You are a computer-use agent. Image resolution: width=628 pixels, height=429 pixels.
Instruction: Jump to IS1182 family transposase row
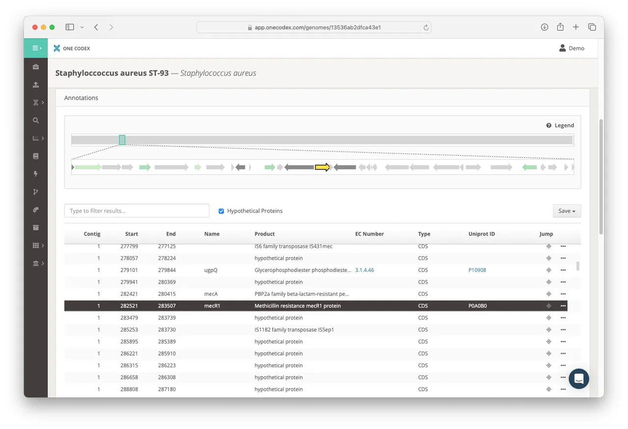(549, 330)
